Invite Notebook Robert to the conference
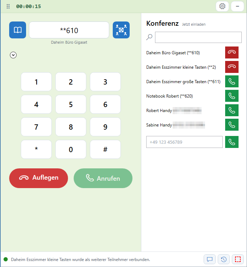The height and width of the screenshot is (267, 247). [231, 96]
